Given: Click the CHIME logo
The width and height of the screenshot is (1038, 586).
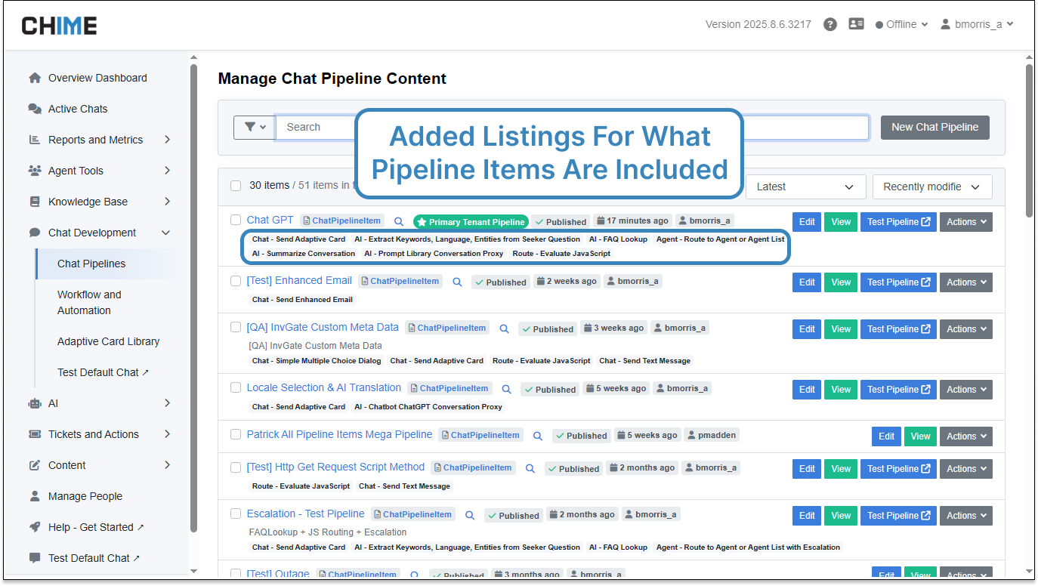Looking at the screenshot, I should (59, 26).
